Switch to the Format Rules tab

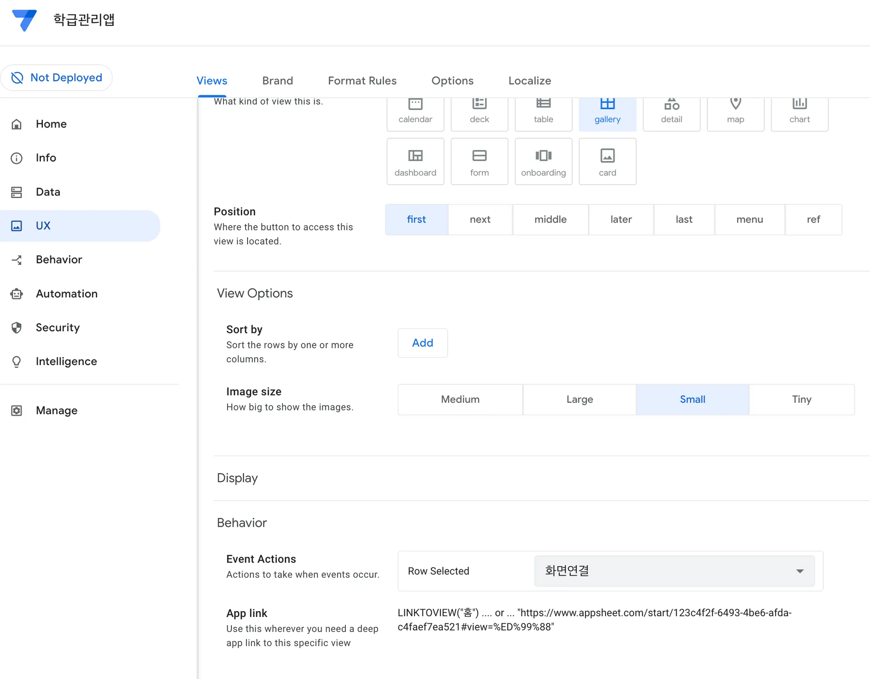click(x=362, y=81)
